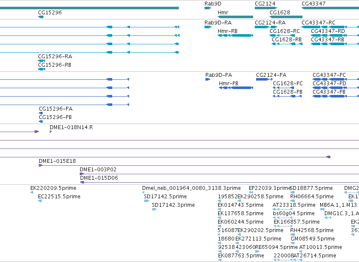Click the CG1628-PC protein label
359x262 pixels.
[288, 84]
